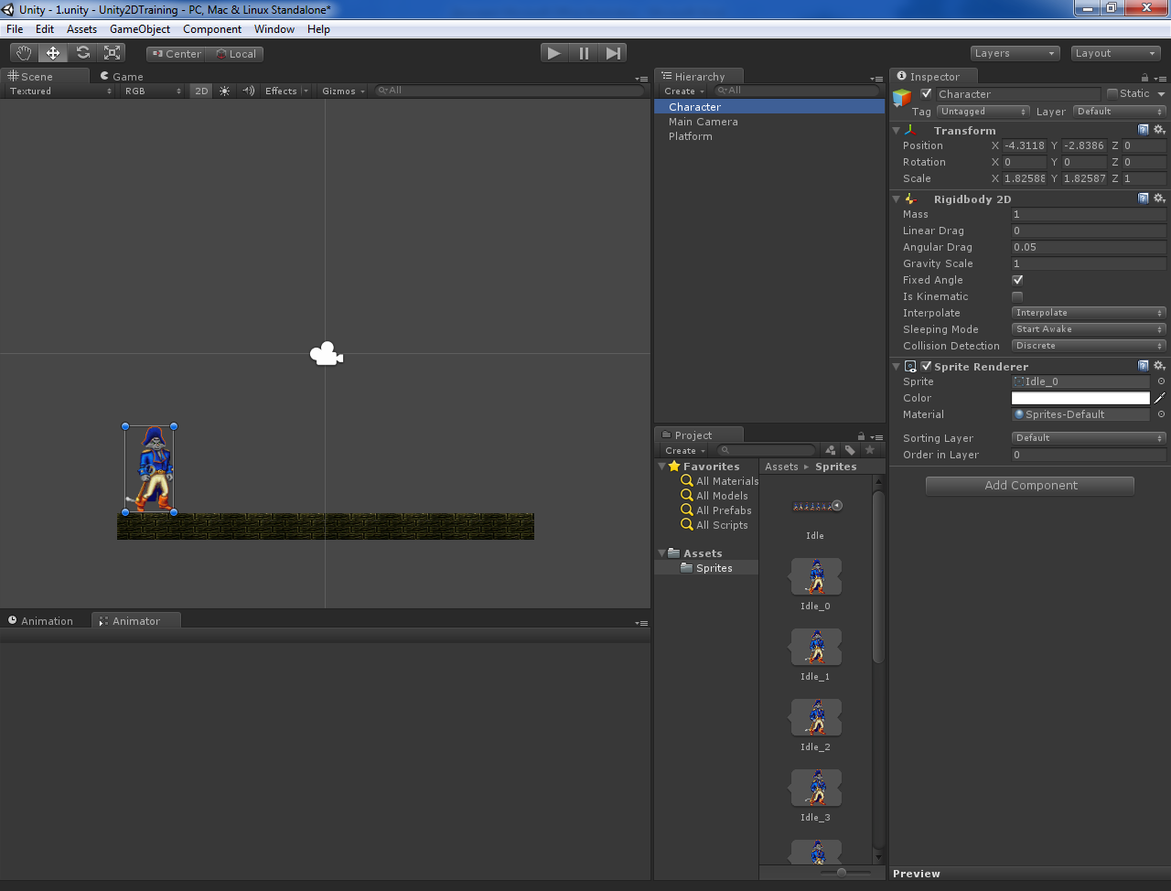Open the Tag dropdown showing Untagged
This screenshot has height=891, width=1171.
(x=983, y=112)
